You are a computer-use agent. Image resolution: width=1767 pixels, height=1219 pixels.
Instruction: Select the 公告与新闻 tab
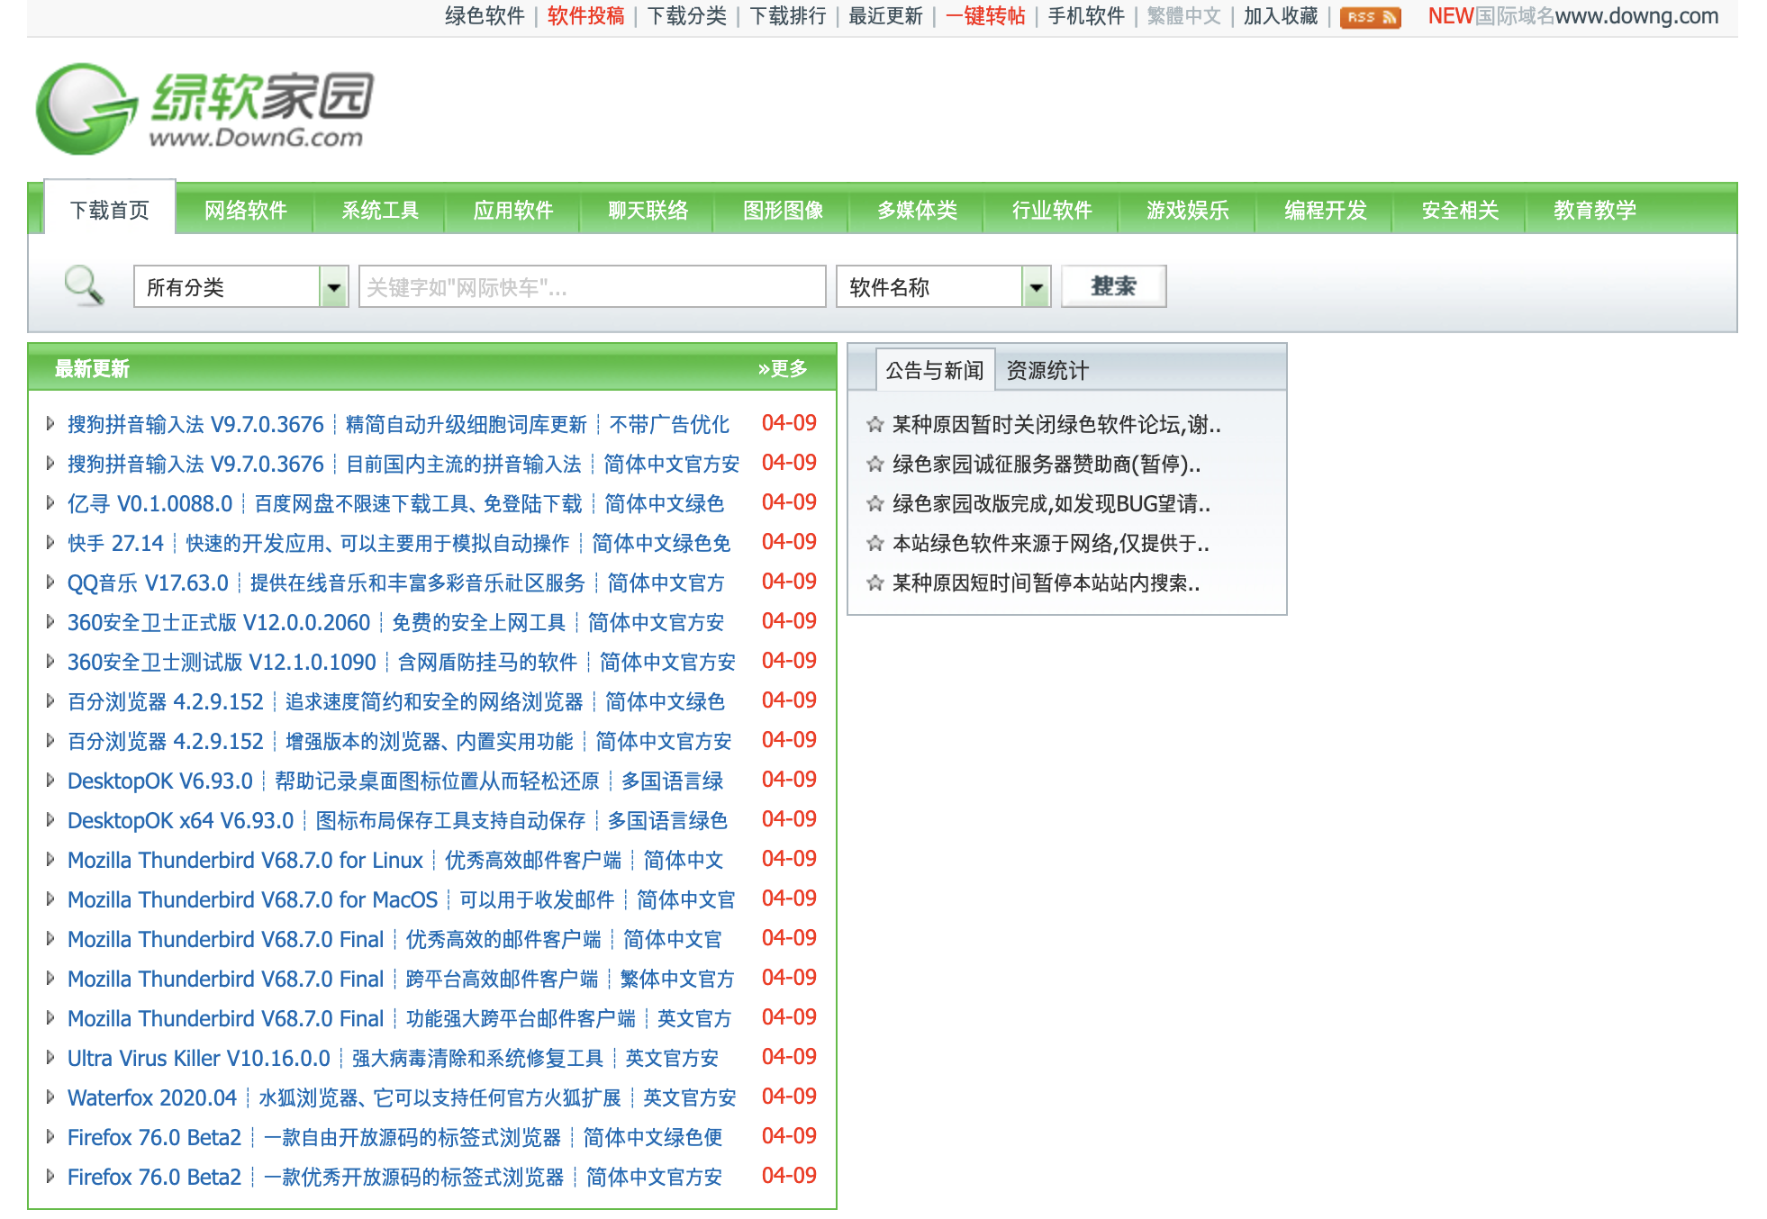[934, 370]
